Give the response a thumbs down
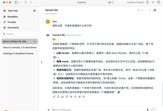Screen dimensions: 163x111 click(67, 97)
